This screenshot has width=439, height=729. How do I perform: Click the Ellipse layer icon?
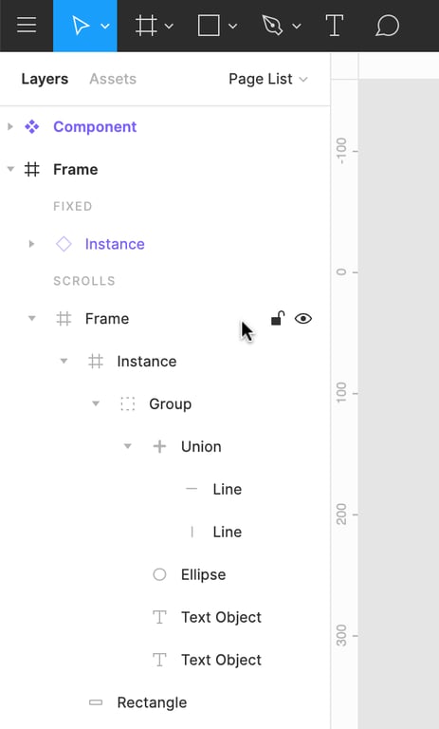[x=159, y=574]
